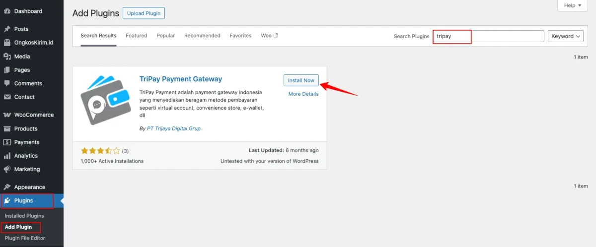Click the Comments bubble icon

[x=7, y=83]
